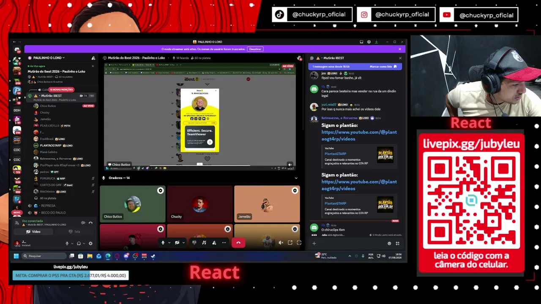Mute the microphone in the user panel
Image resolution: width=541 pixels, height=304 pixels.
click(67, 244)
